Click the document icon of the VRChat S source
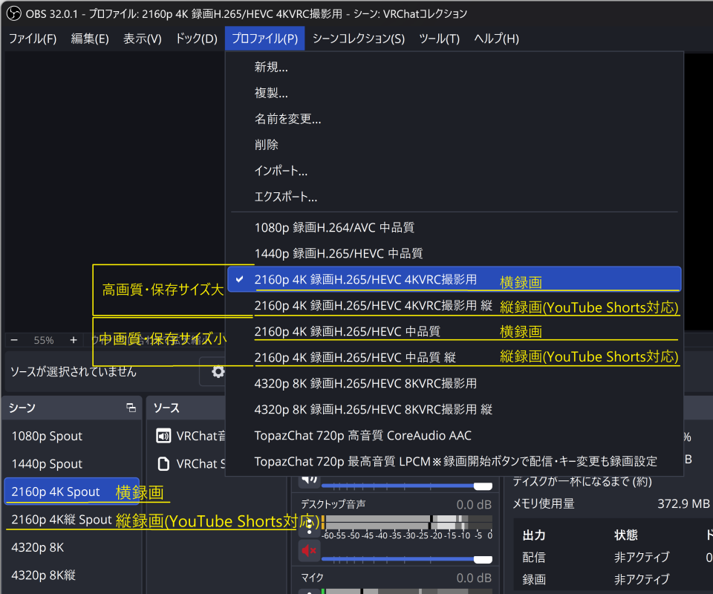 point(163,463)
